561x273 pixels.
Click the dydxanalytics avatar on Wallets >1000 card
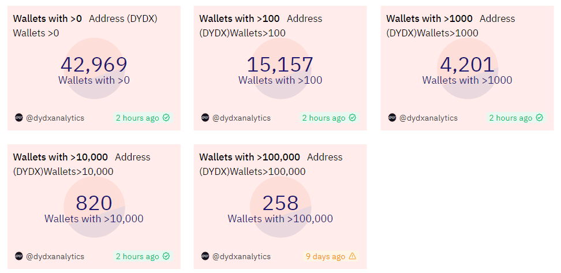392,118
